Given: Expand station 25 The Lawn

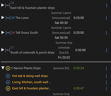Looking at the screenshot, I should [3, 17].
